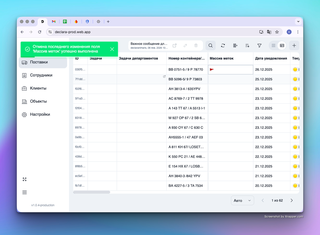The width and height of the screenshot is (320, 235).
Task: Install the app via the address bar icon
Action: click(x=261, y=32)
